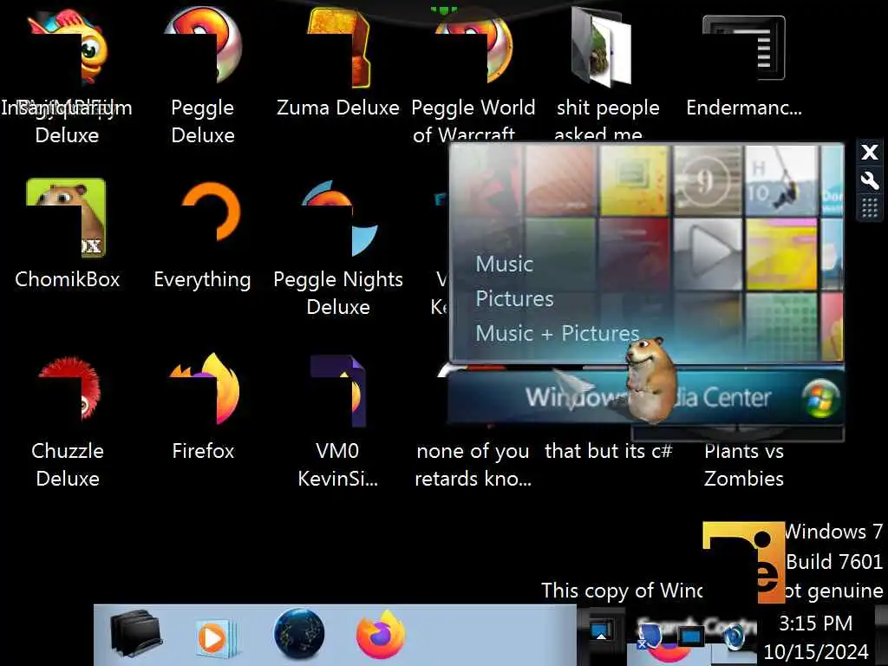Select the Plants vs Zombies shortcut
The image size is (888, 666).
[743, 465]
